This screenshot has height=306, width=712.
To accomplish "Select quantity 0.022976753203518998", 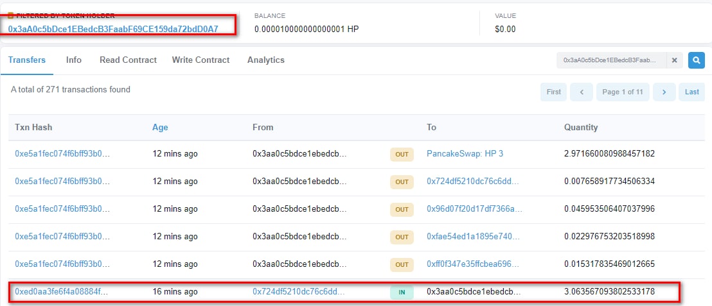I will click(x=609, y=237).
